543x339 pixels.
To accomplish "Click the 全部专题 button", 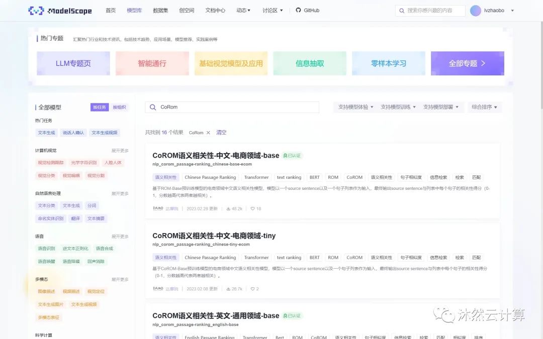I will (468, 63).
